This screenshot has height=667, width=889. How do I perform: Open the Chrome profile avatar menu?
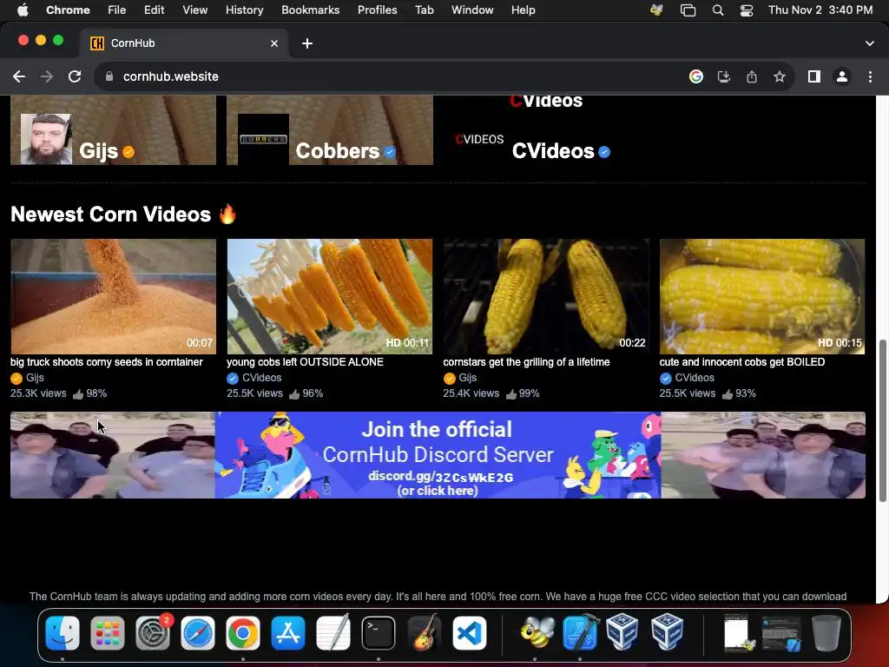(x=842, y=76)
